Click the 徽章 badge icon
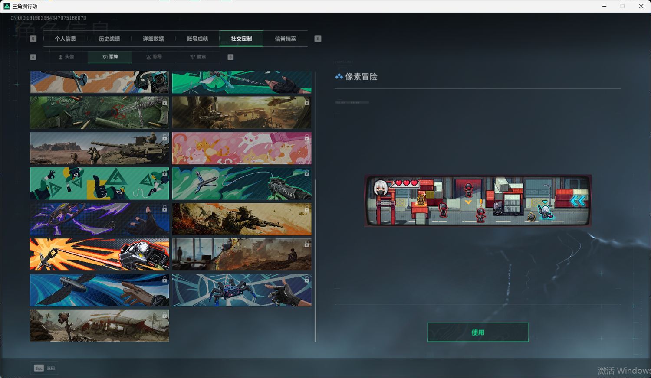Image resolution: width=651 pixels, height=378 pixels. [193, 57]
